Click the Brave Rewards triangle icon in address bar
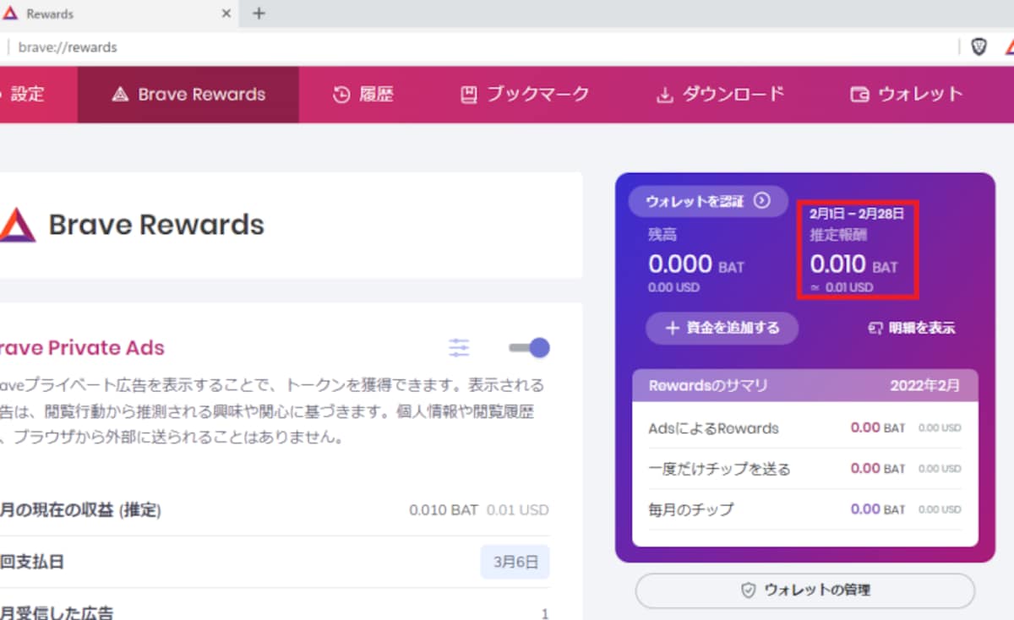This screenshot has width=1014, height=620. click(x=1007, y=47)
